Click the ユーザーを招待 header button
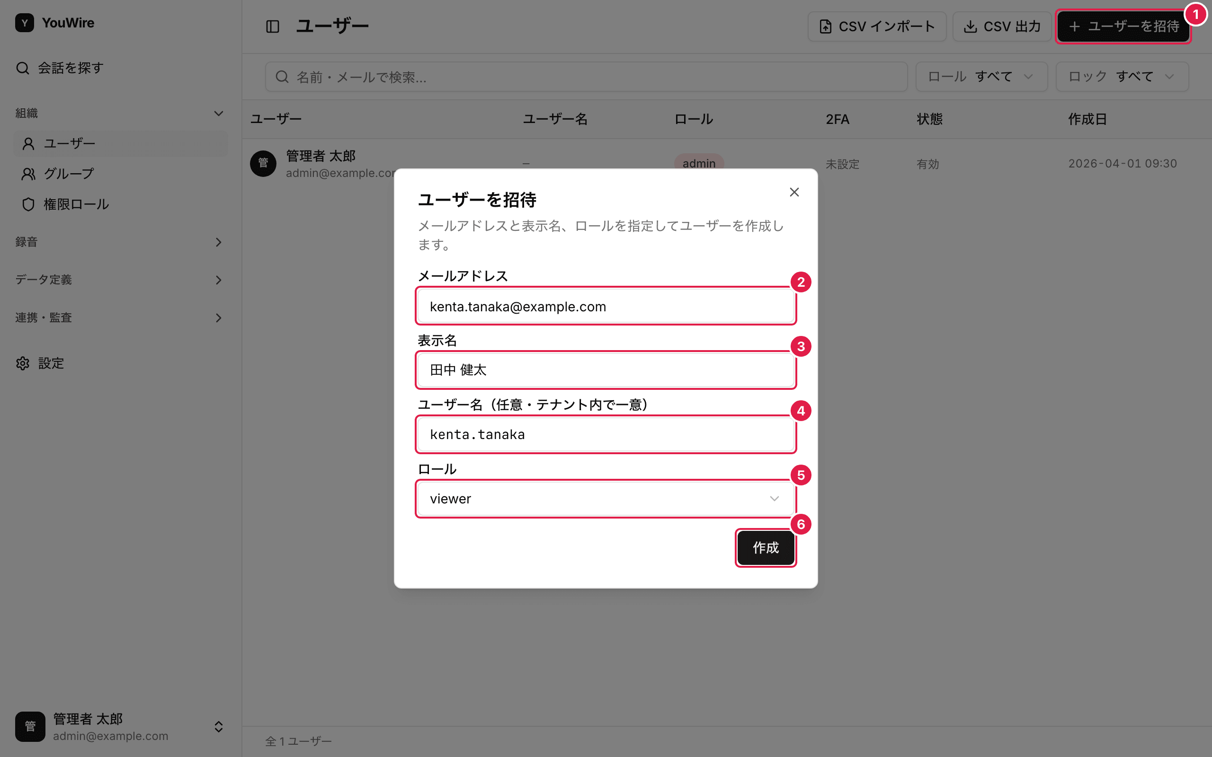1212x757 pixels. 1123,26
